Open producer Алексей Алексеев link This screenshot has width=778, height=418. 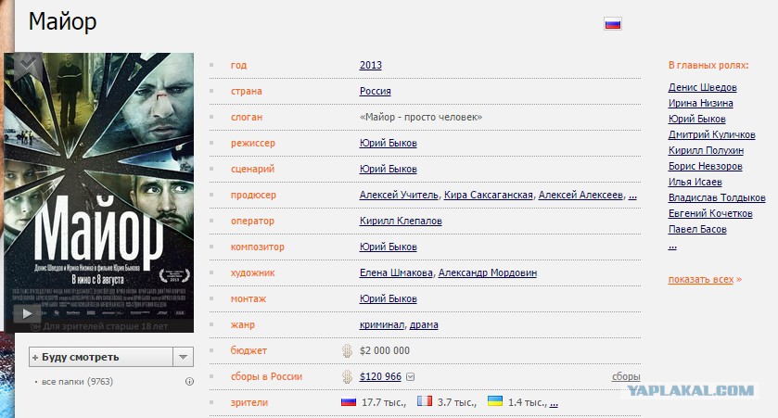pyautogui.click(x=580, y=195)
